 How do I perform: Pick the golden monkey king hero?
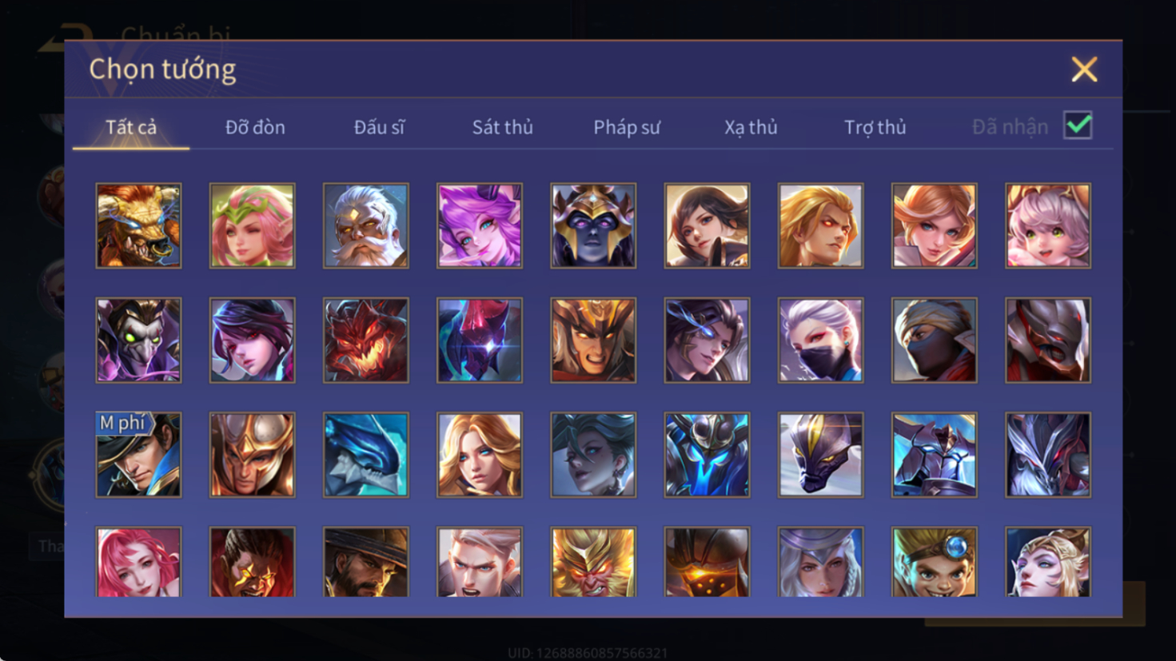click(x=593, y=562)
